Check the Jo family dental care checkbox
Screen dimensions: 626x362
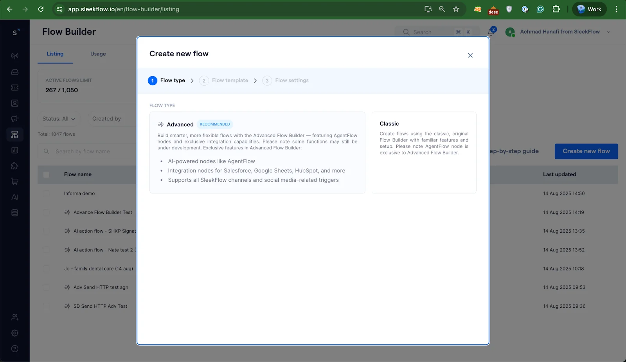pyautogui.click(x=46, y=269)
